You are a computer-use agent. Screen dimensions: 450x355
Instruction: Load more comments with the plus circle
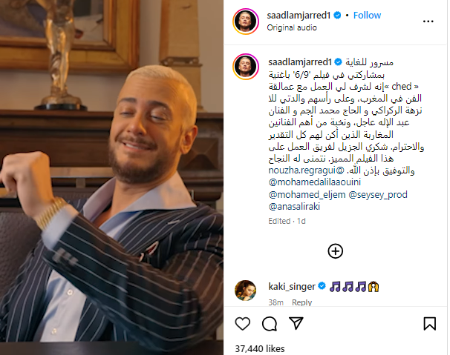(x=335, y=251)
